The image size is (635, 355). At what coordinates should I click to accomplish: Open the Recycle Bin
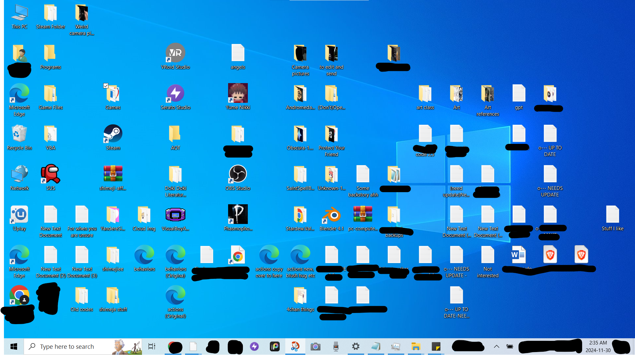coord(19,137)
